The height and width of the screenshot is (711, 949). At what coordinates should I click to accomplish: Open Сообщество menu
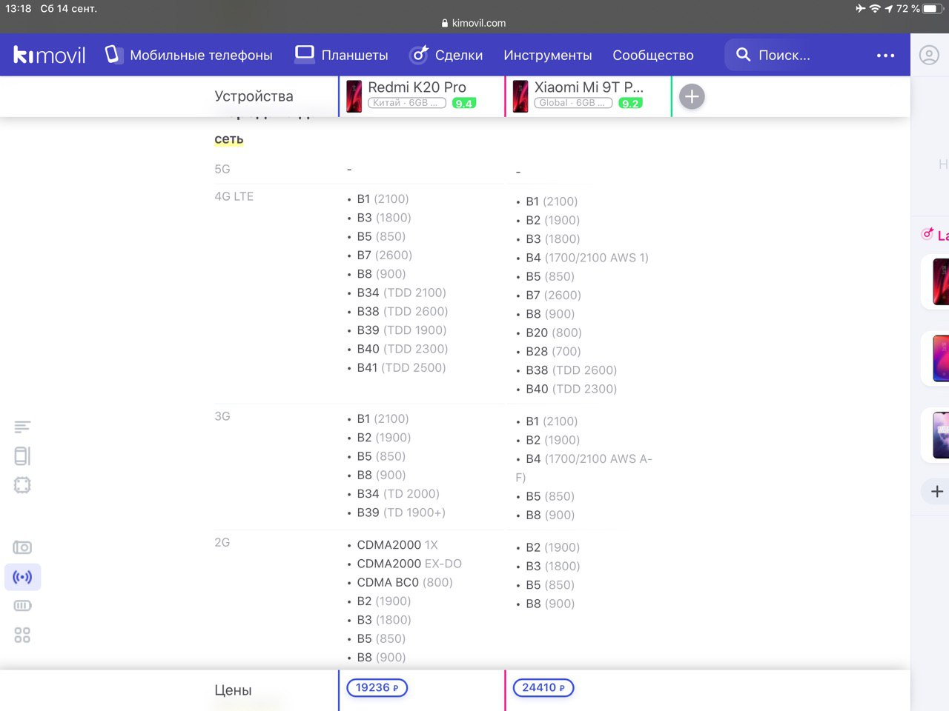point(653,55)
